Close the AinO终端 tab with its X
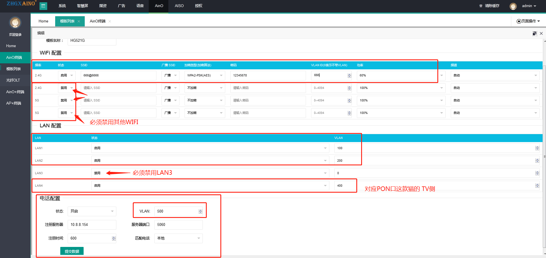Image resolution: width=546 pixels, height=258 pixels. click(110, 21)
